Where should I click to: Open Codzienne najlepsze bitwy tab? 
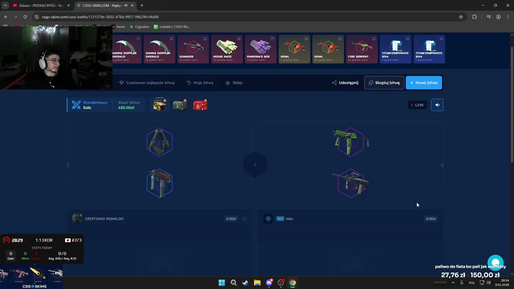coord(147,83)
